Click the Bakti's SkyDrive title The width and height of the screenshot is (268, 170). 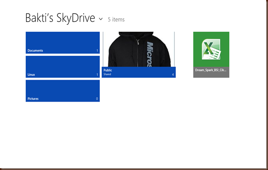point(60,18)
